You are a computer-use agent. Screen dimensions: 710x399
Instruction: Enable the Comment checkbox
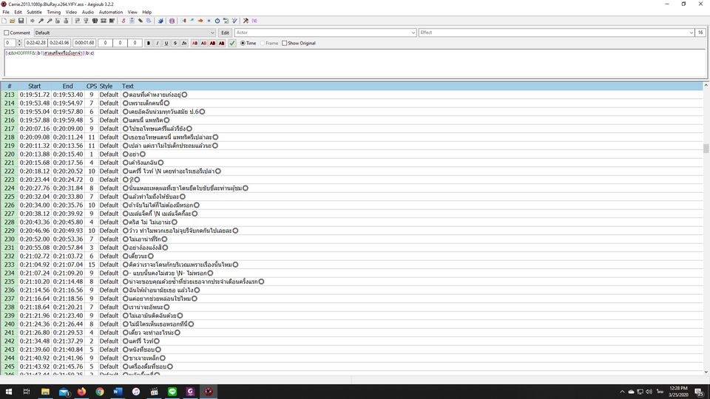pyautogui.click(x=7, y=33)
